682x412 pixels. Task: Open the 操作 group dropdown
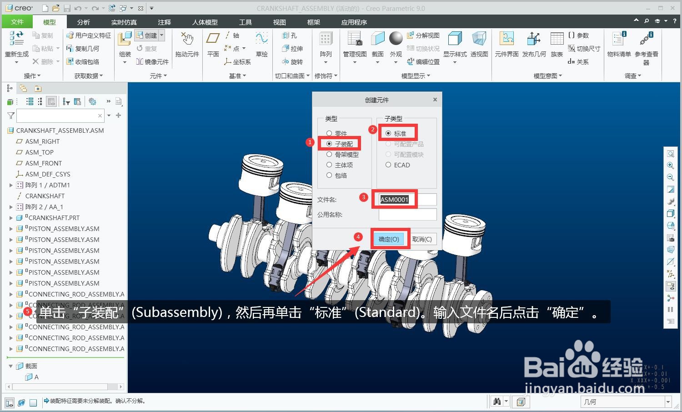coord(32,76)
